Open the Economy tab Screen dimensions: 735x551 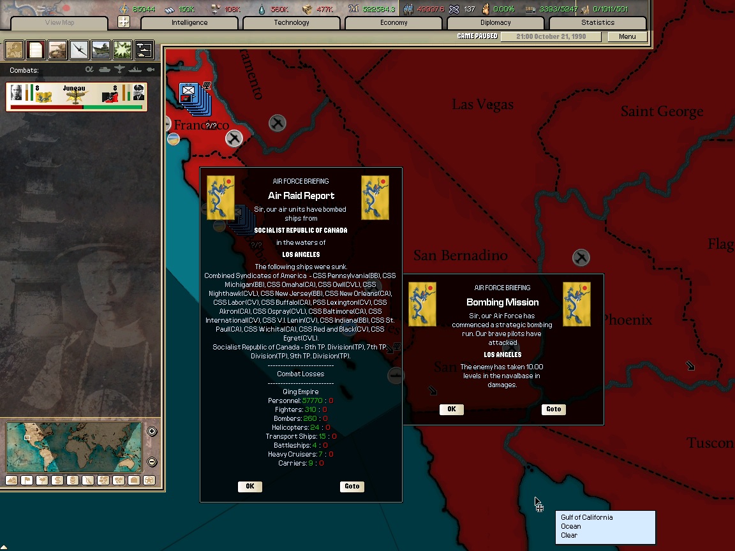[394, 22]
